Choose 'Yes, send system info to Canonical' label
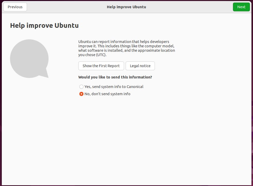The image size is (253, 186). pyautogui.click(x=114, y=87)
